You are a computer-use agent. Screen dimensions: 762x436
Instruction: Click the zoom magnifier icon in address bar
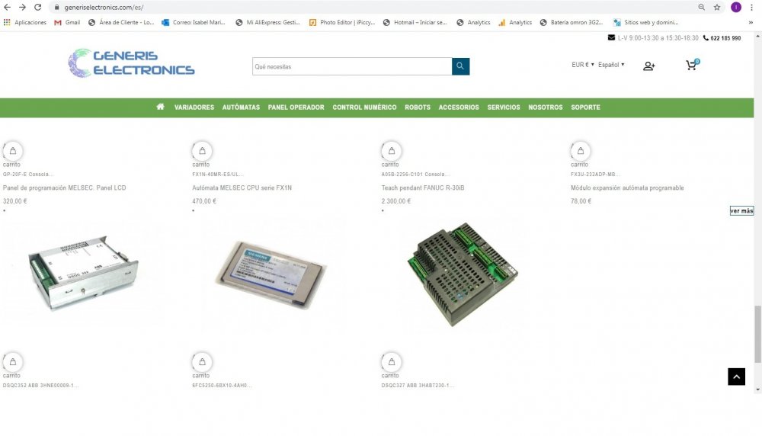(701, 8)
